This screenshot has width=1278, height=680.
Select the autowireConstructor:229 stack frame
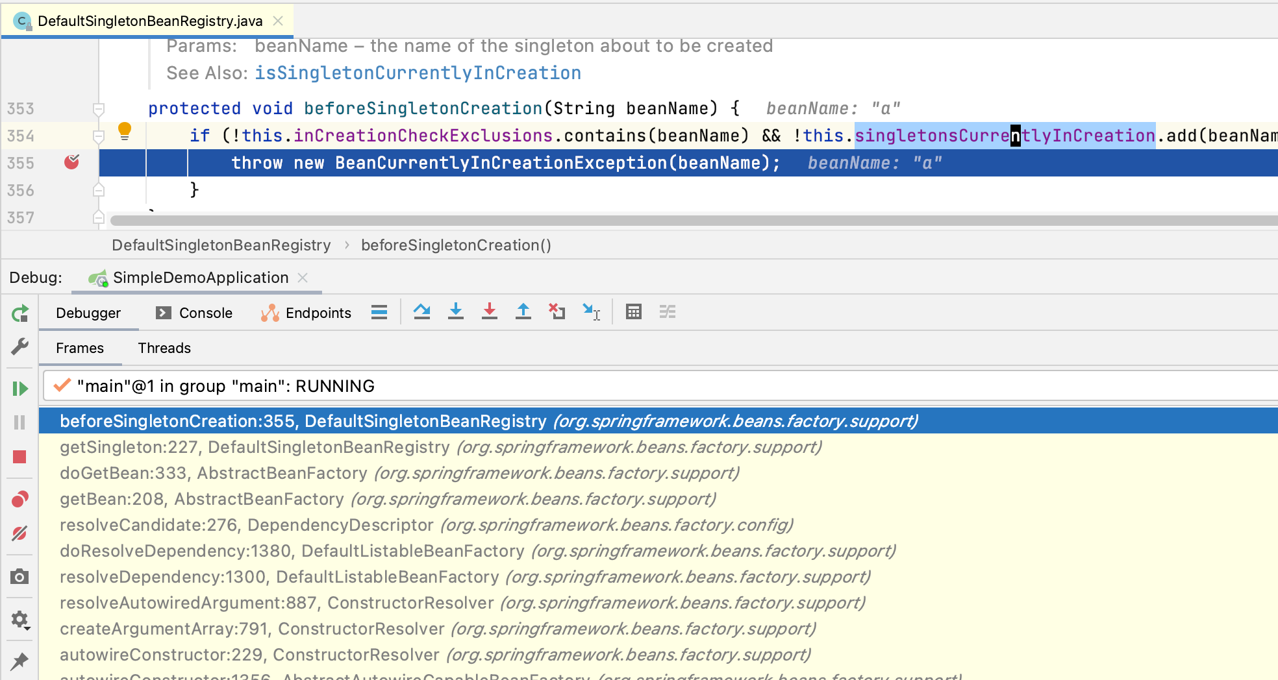(658, 655)
